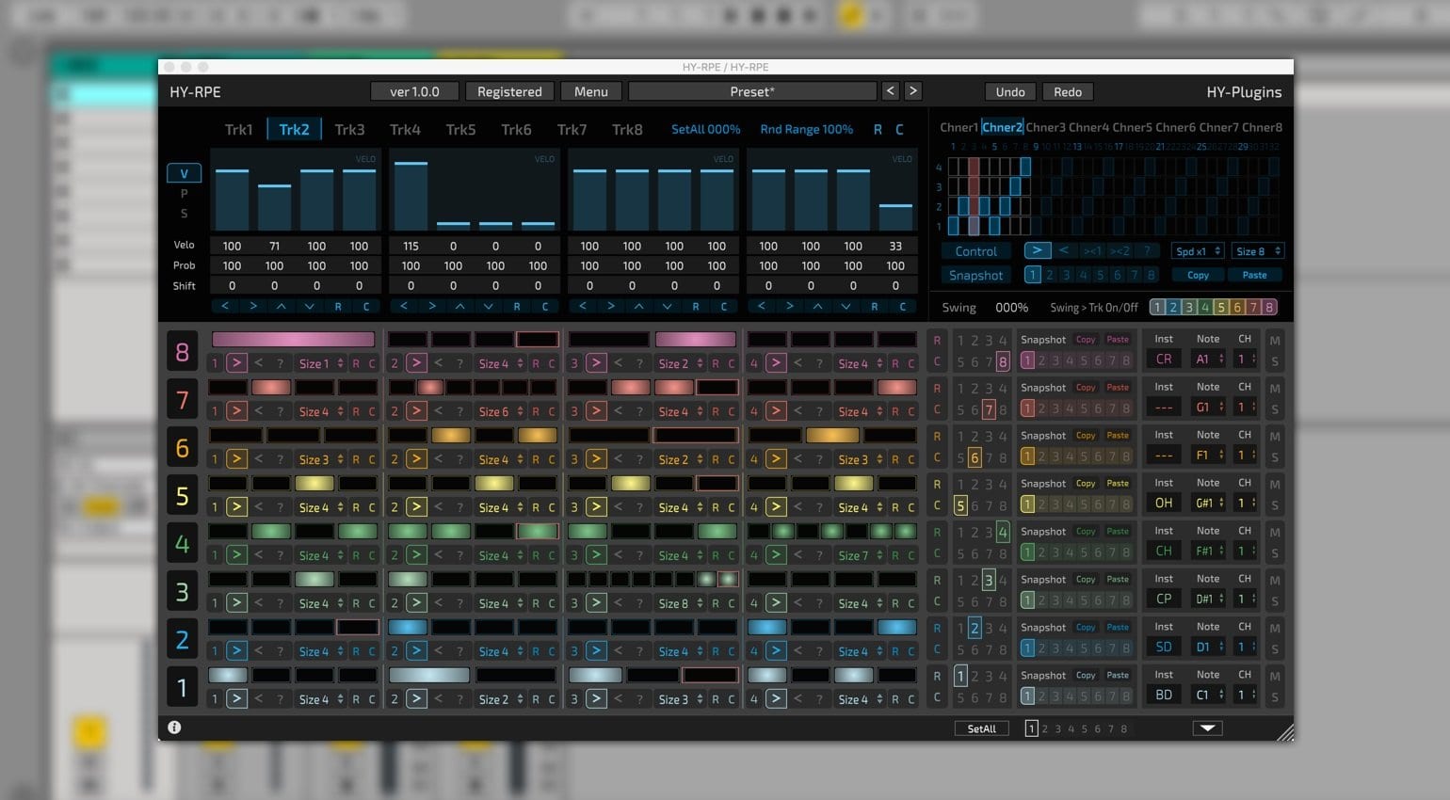Switch to Chner1 tab
This screenshot has width=1450, height=800.
click(959, 127)
